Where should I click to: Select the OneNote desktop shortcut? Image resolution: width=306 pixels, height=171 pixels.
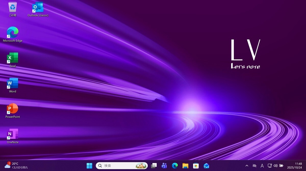12,134
